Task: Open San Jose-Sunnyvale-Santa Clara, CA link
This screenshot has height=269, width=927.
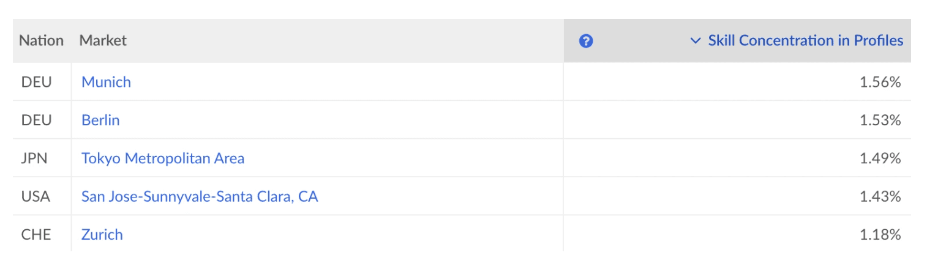Action: click(200, 197)
